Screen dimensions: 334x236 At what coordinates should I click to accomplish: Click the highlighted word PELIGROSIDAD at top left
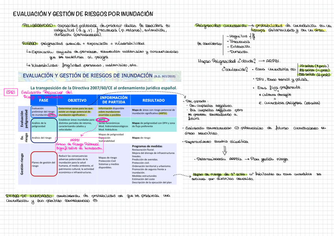click(x=37, y=25)
